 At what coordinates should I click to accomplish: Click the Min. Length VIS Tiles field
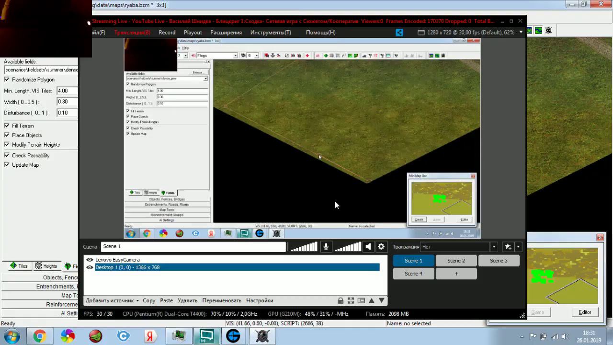point(68,91)
